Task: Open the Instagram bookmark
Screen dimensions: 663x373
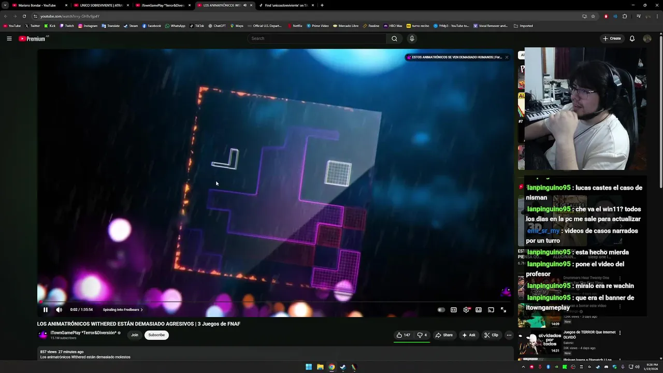Action: point(88,25)
